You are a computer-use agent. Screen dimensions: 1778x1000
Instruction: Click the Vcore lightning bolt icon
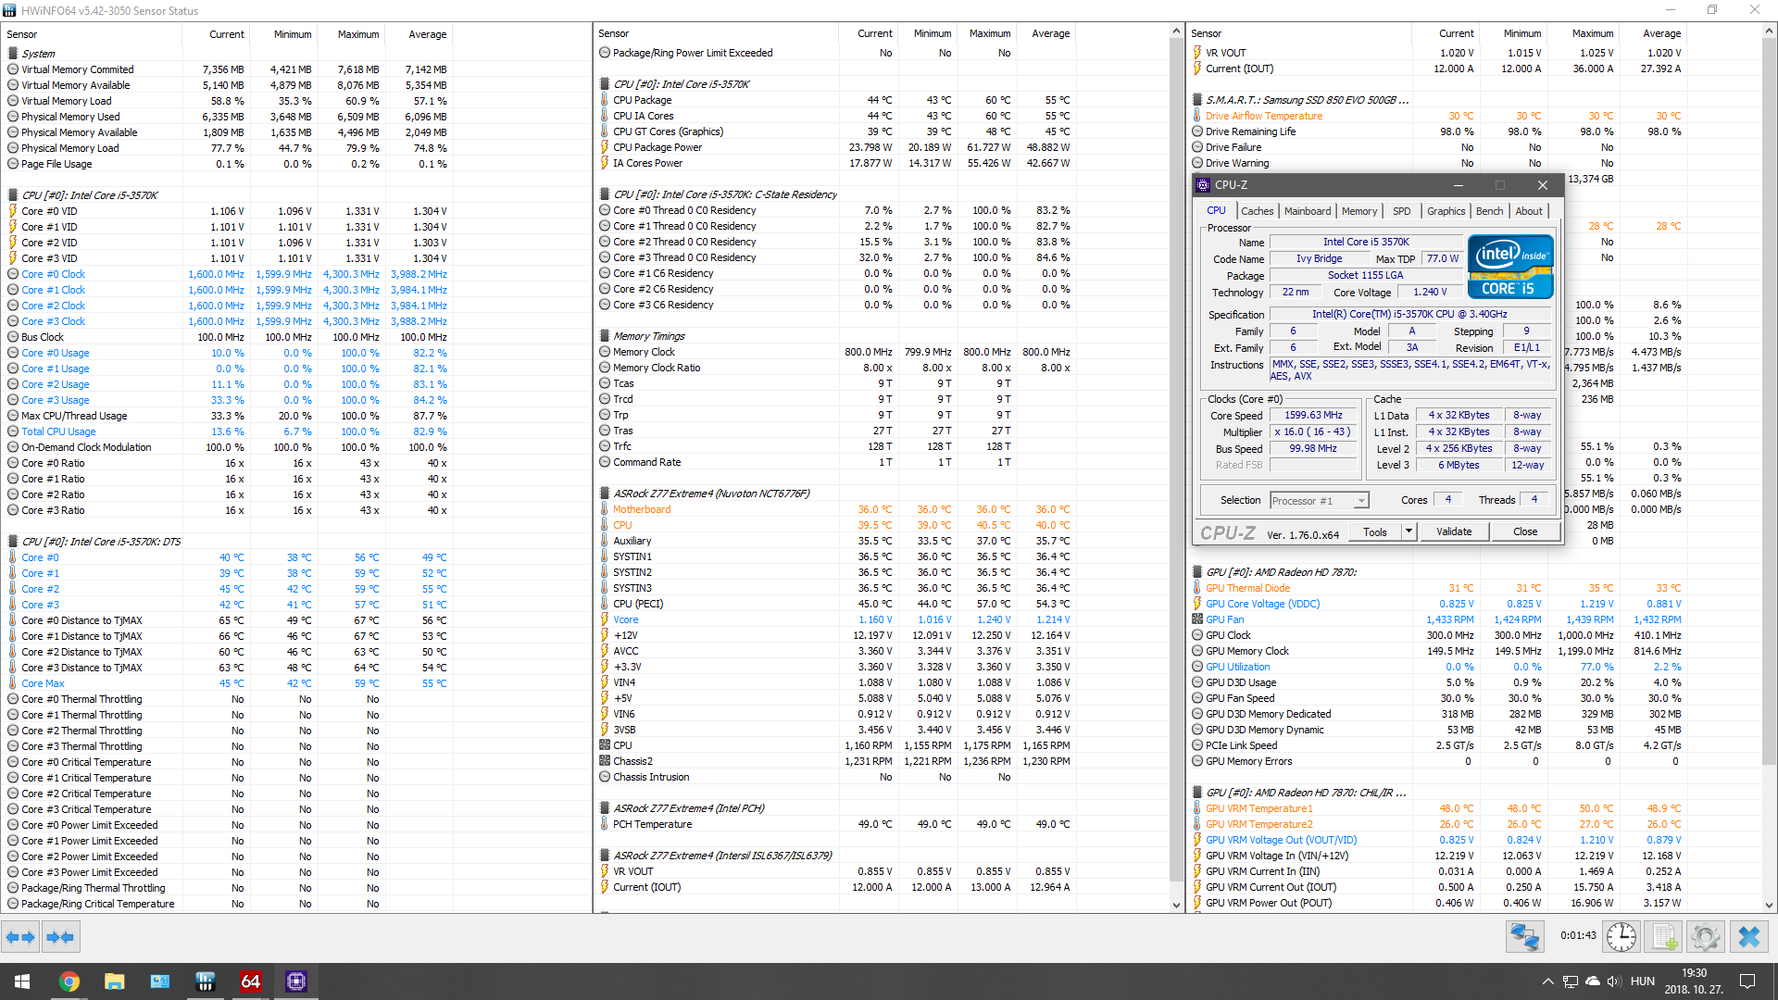605,619
